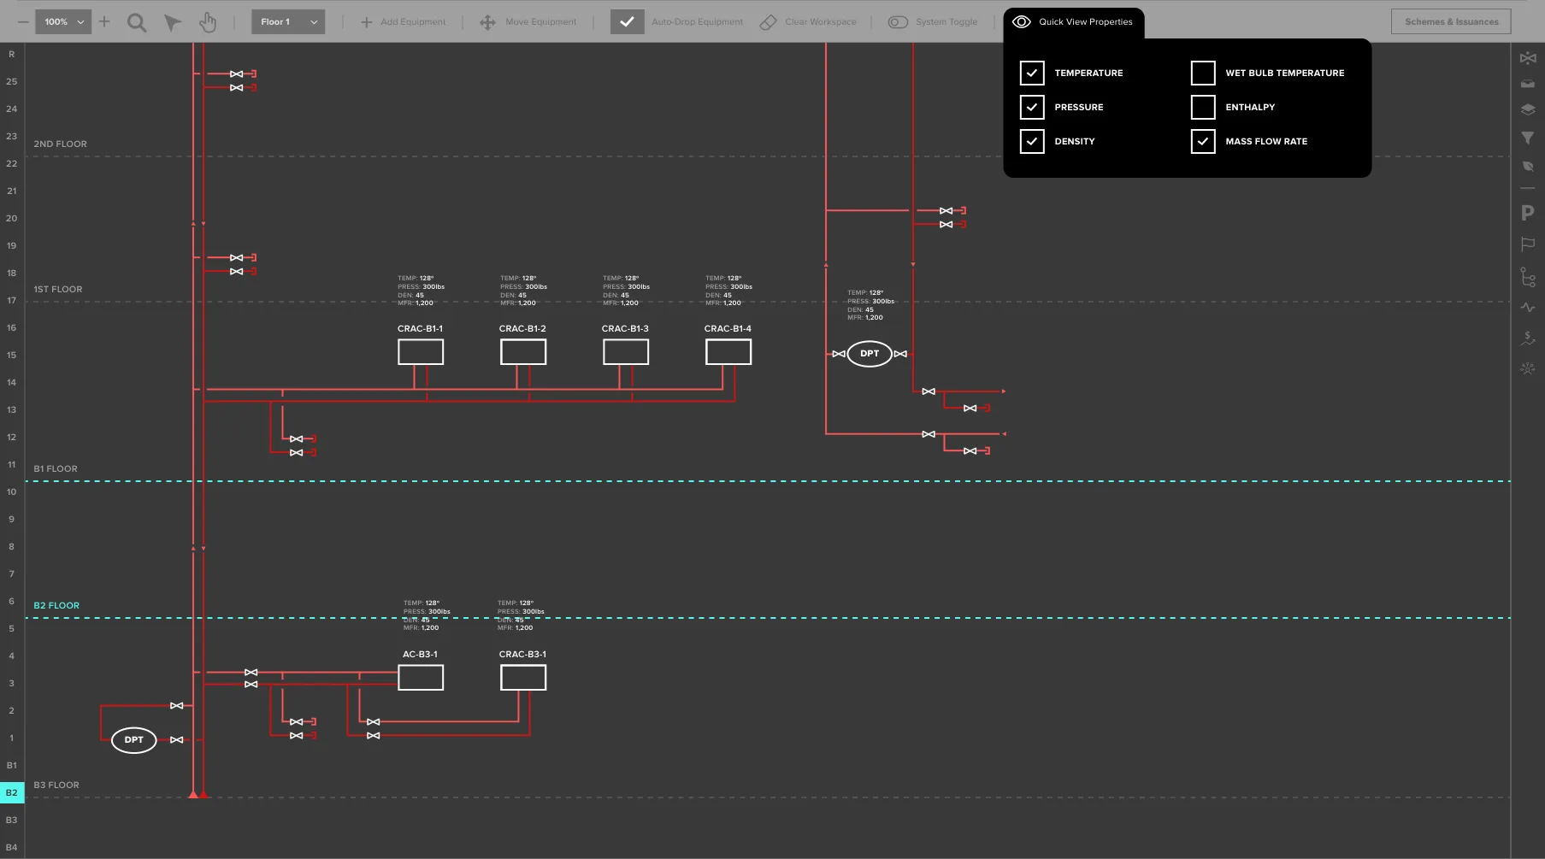
Task: Select the magnifier search tool
Action: tap(137, 22)
